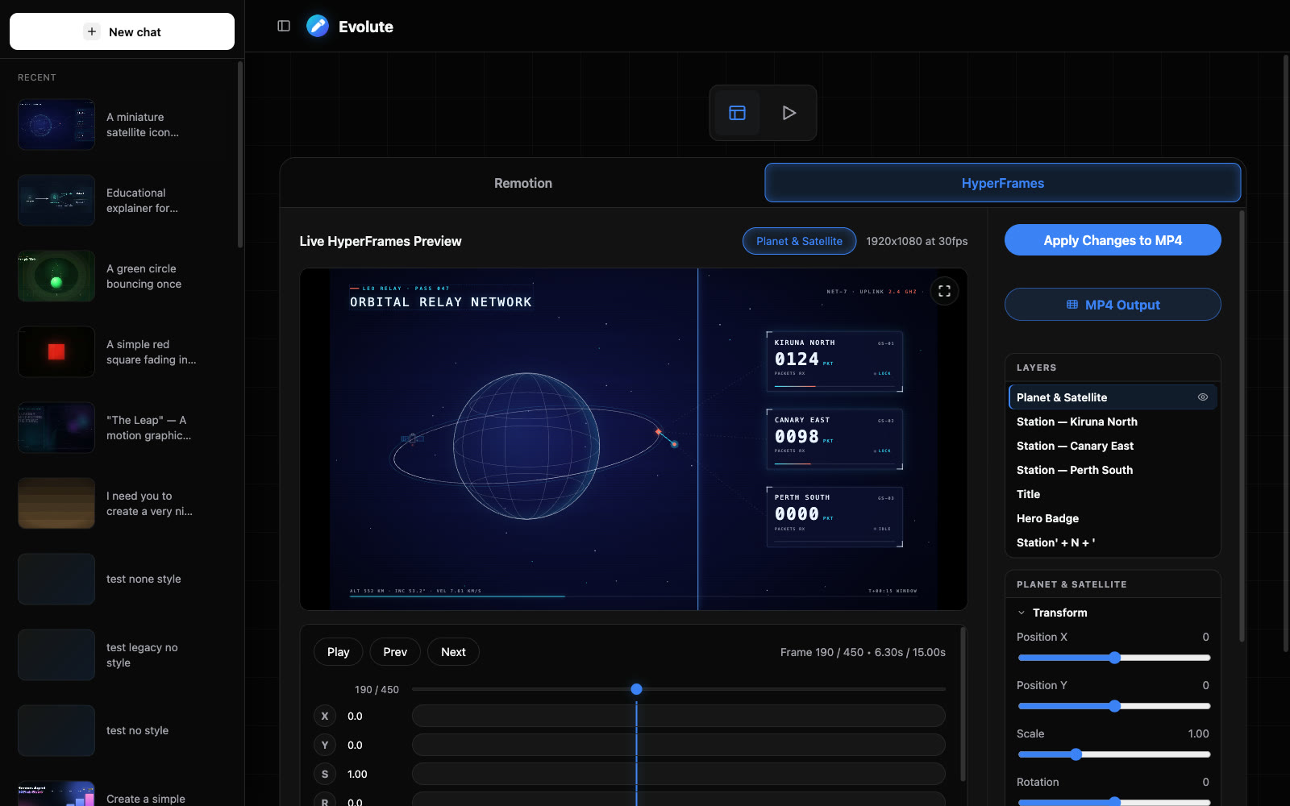Open fullscreen preview of the video
Image resolution: width=1290 pixels, height=806 pixels.
click(x=944, y=291)
